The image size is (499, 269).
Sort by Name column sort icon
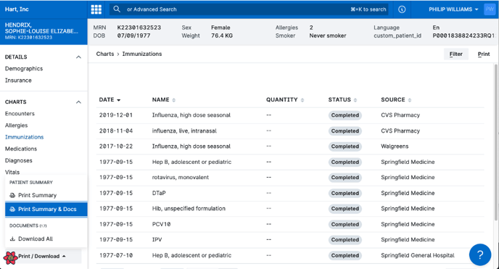tap(174, 100)
